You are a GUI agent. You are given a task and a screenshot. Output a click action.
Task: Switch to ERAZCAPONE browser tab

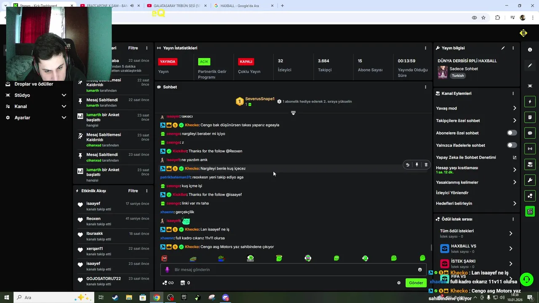[107, 6]
